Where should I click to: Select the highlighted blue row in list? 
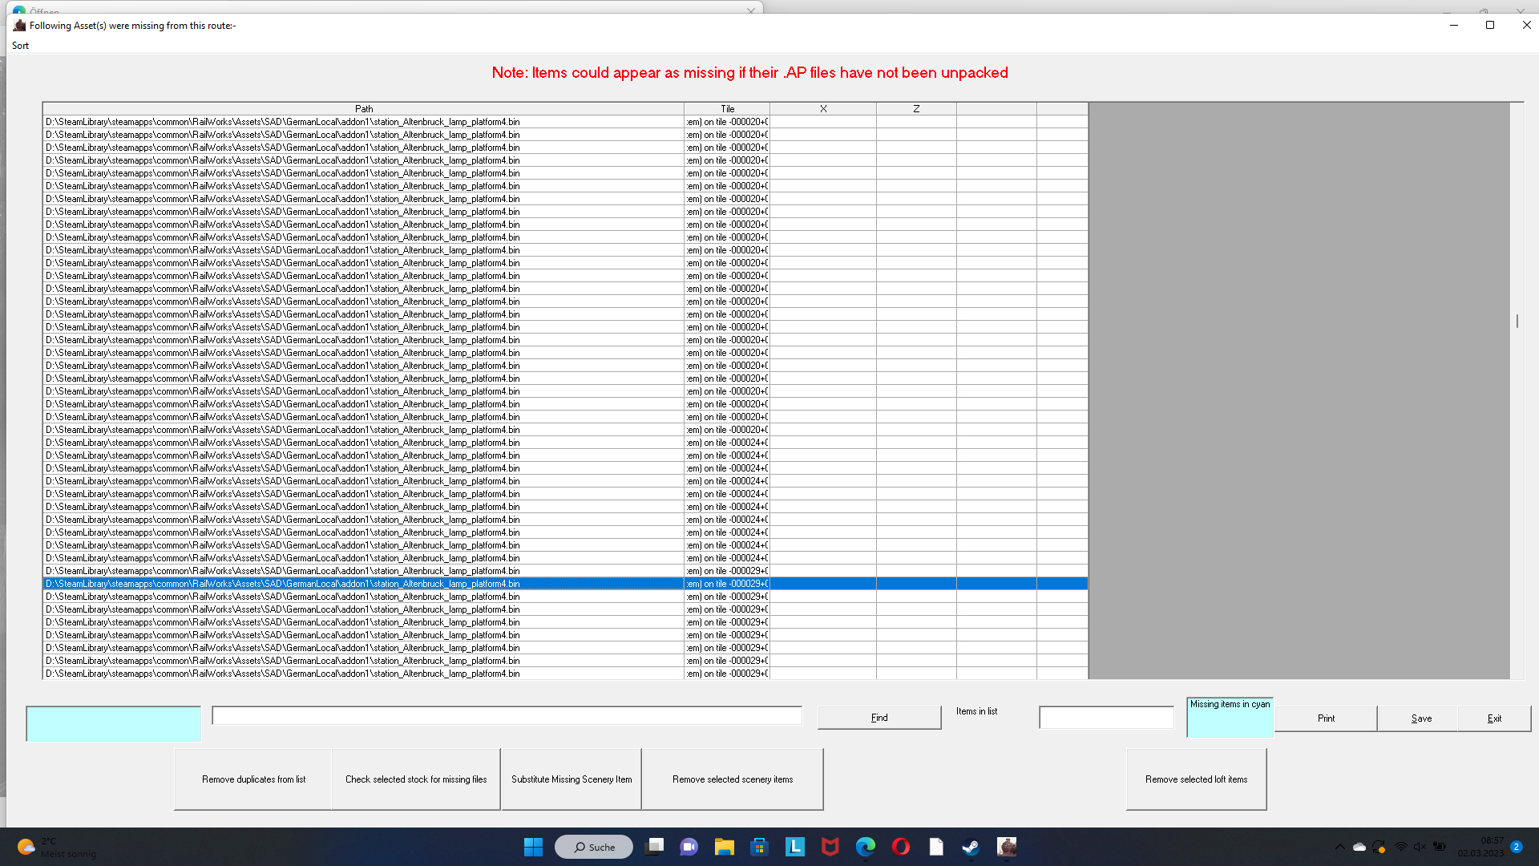point(363,584)
